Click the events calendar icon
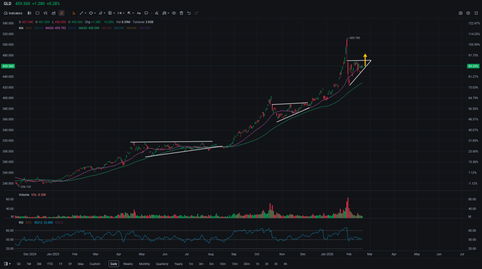 [53, 13]
